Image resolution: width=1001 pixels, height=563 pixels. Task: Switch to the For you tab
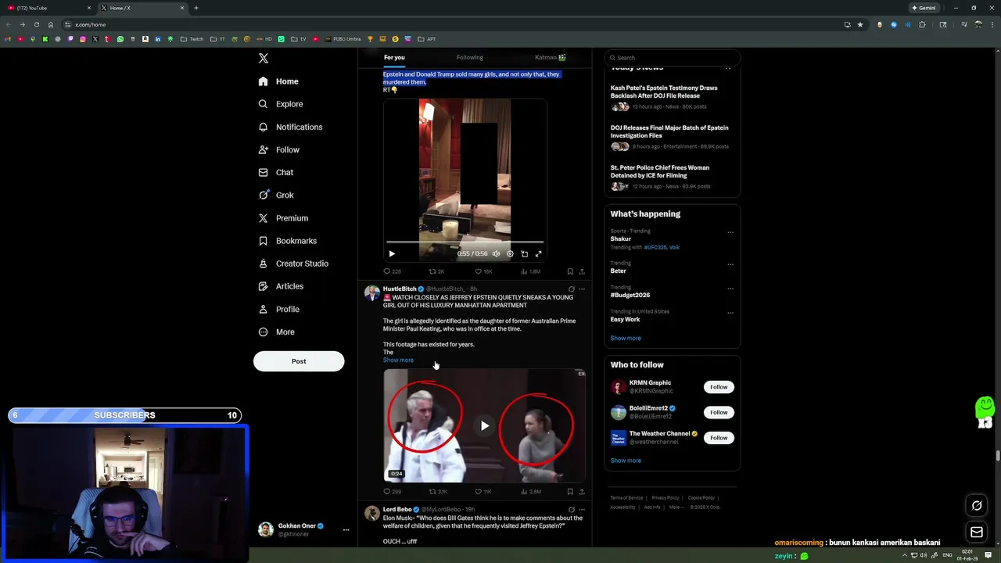coord(394,57)
